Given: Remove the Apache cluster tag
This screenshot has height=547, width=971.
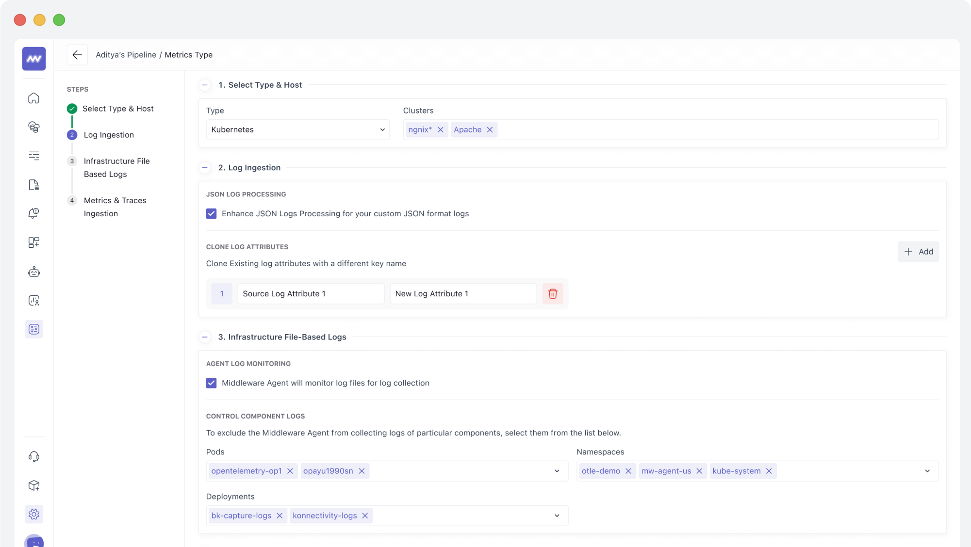Looking at the screenshot, I should [x=490, y=129].
